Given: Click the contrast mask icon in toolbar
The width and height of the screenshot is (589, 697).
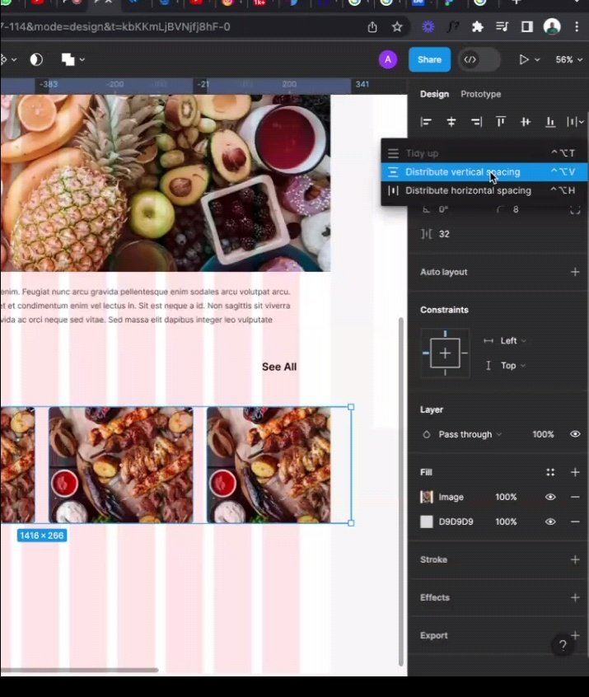Looking at the screenshot, I should [36, 59].
